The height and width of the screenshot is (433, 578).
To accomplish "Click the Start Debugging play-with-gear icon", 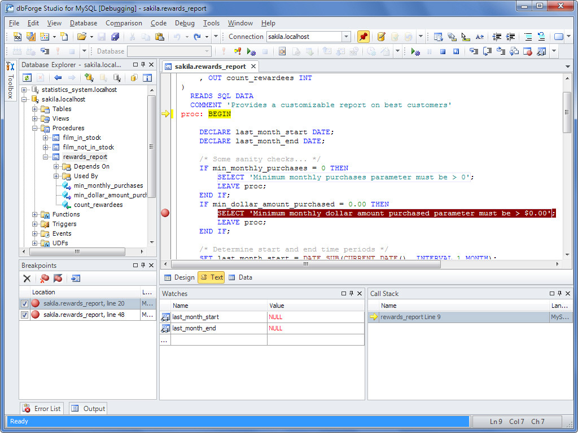I will (x=415, y=51).
